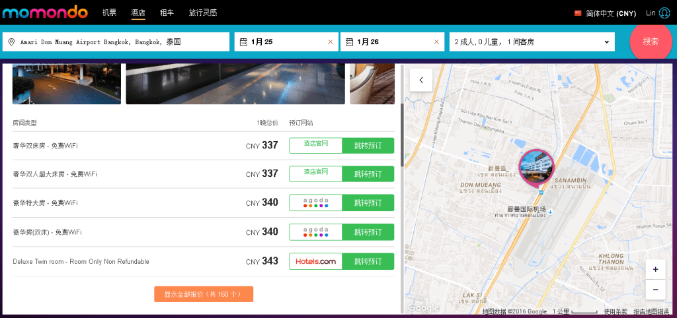Book Deluxe Twin room via 跳转预订

pyautogui.click(x=368, y=261)
